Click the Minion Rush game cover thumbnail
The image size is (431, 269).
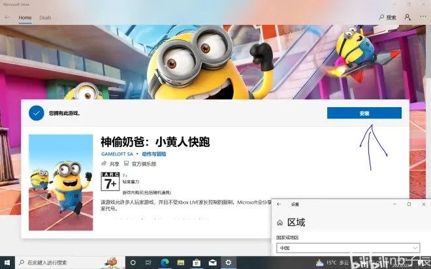pyautogui.click(x=60, y=182)
